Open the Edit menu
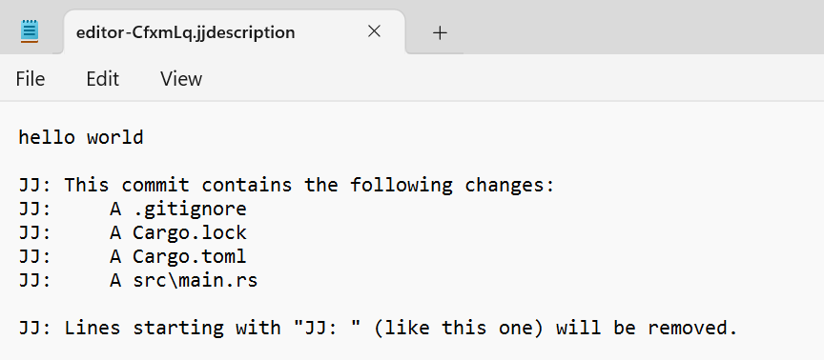824x360 pixels. point(102,79)
